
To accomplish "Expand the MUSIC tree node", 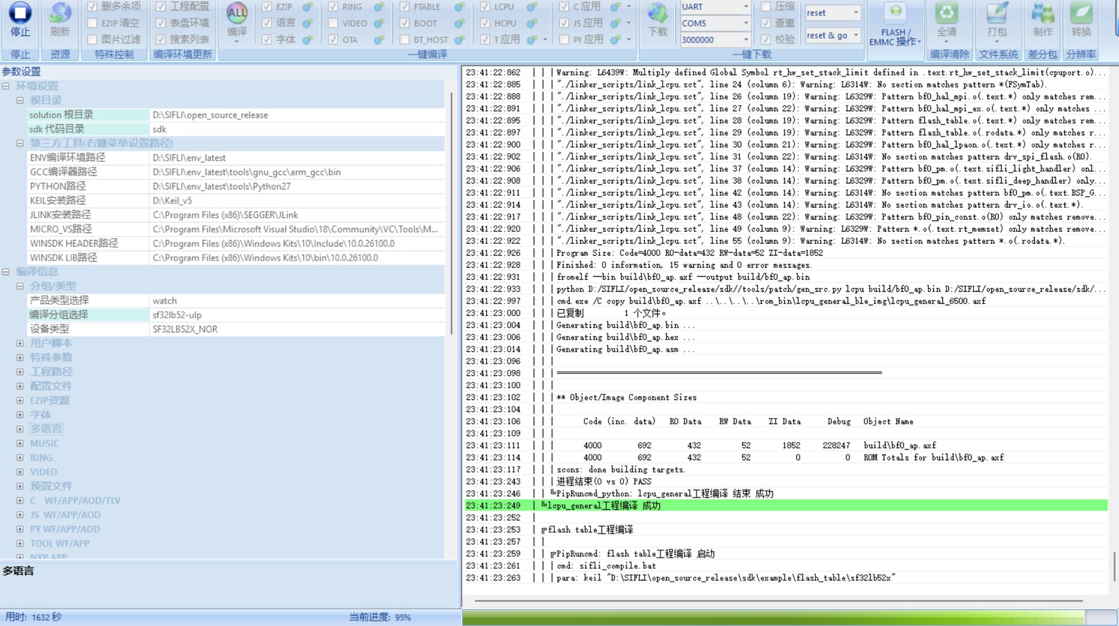I will [20, 444].
